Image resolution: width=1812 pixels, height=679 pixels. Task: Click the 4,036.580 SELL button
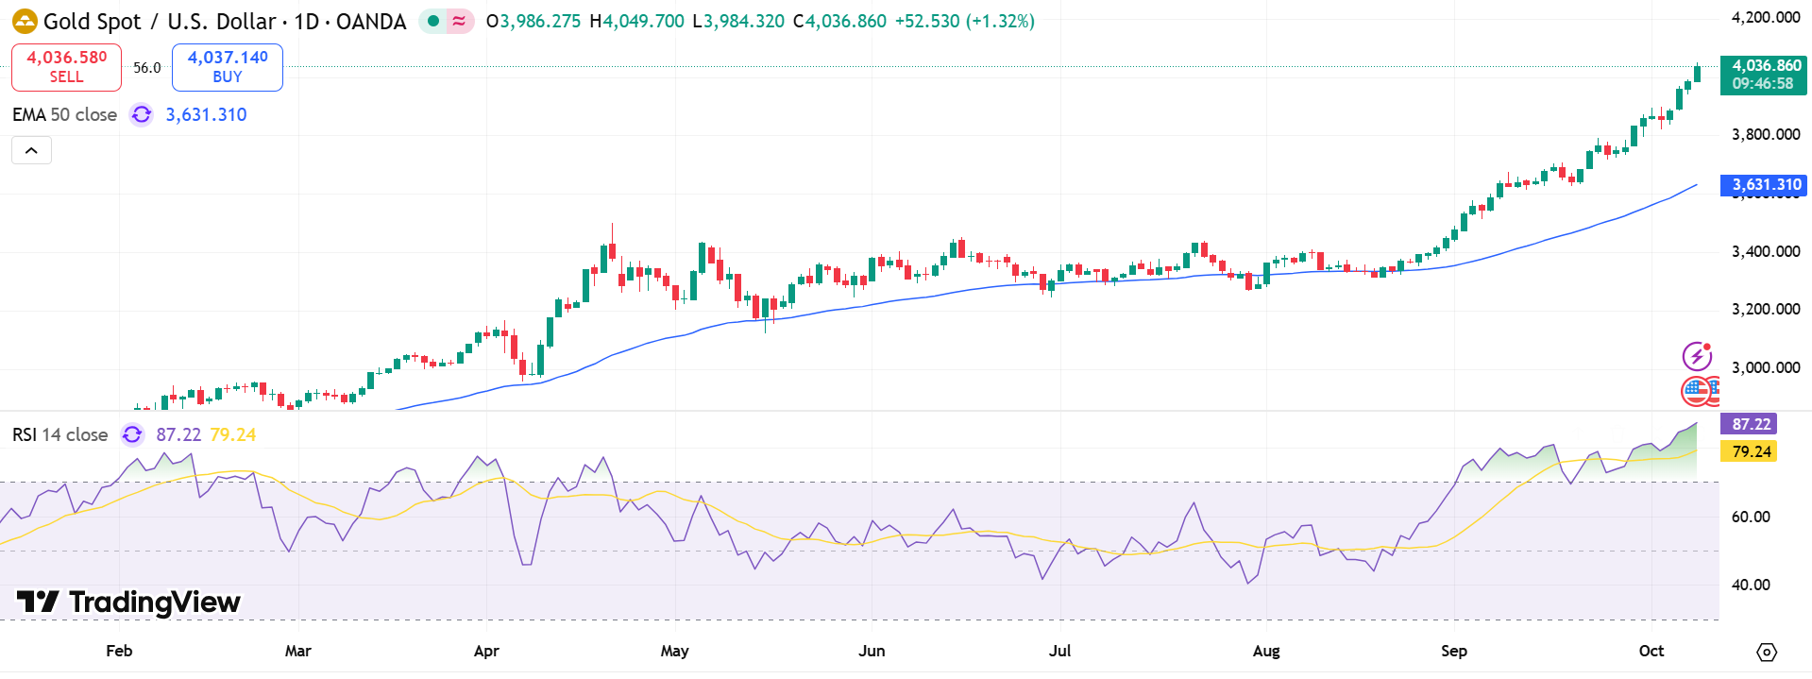point(66,67)
